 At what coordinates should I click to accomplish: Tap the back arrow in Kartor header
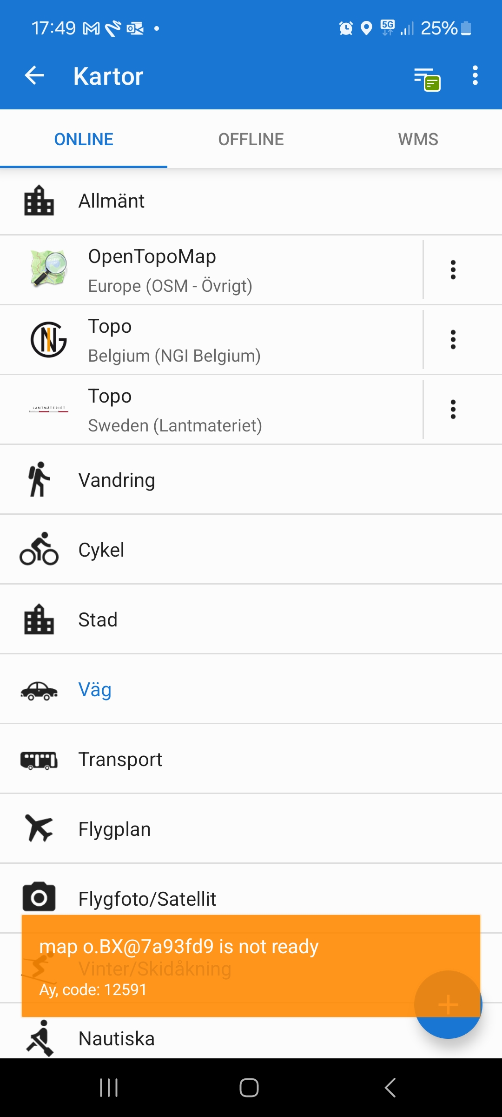(34, 75)
